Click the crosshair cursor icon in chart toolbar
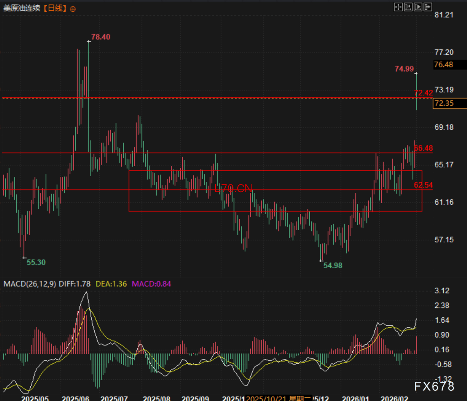Viewport: 467px width, 401px height. tap(398, 7)
